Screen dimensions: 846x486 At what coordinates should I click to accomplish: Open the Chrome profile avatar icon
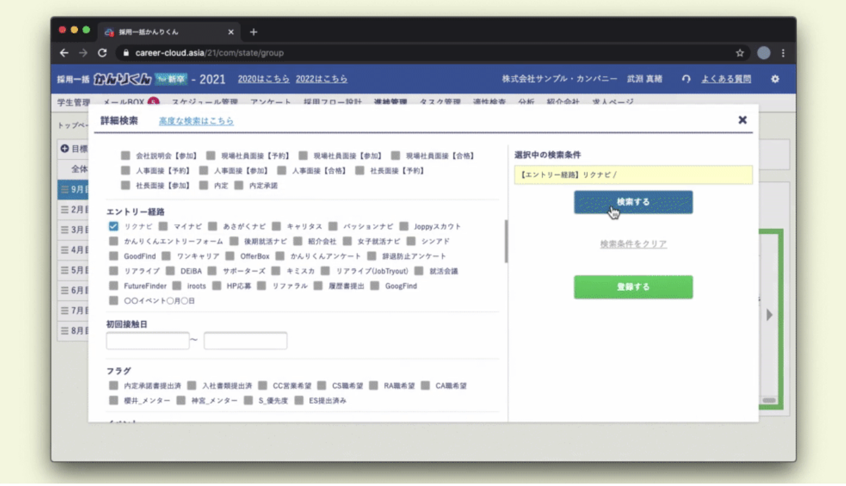764,53
